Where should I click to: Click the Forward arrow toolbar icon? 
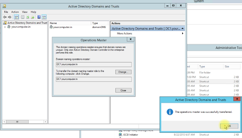10,17
